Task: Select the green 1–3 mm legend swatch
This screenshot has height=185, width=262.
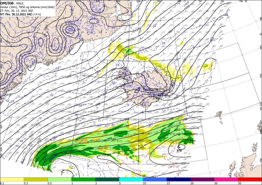Action: [83, 179]
